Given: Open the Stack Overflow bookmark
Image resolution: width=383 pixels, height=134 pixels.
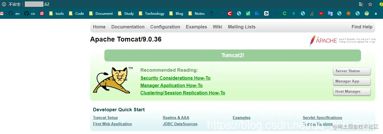Looking at the screenshot, I should pyautogui.click(x=312, y=13).
